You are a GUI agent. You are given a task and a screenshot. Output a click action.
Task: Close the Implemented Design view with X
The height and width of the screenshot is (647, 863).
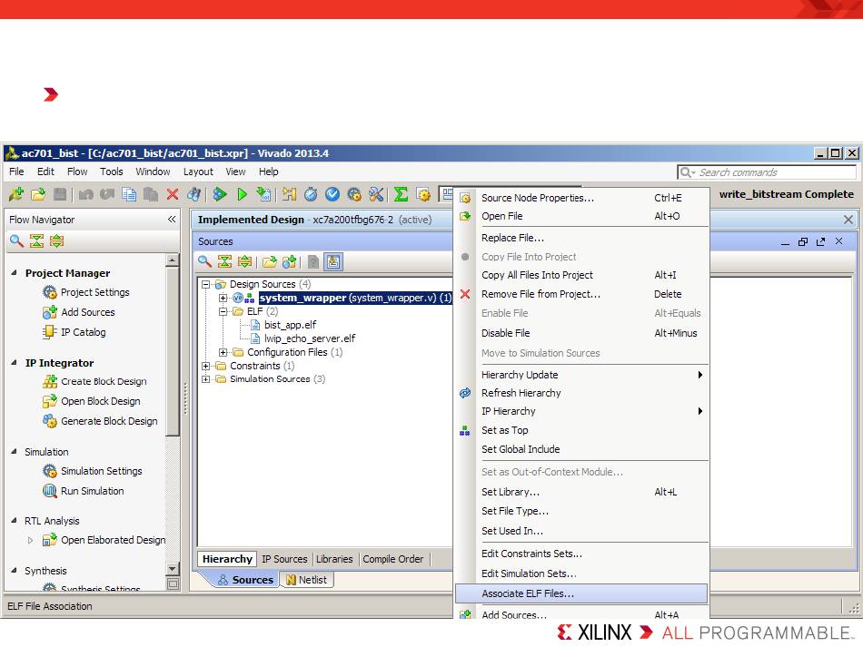(848, 220)
